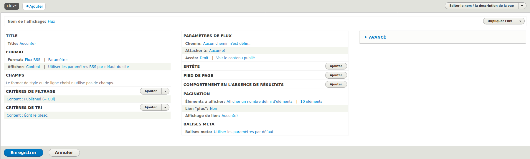
Task: Add a filter criterion via Ajouter
Action: tap(151, 91)
